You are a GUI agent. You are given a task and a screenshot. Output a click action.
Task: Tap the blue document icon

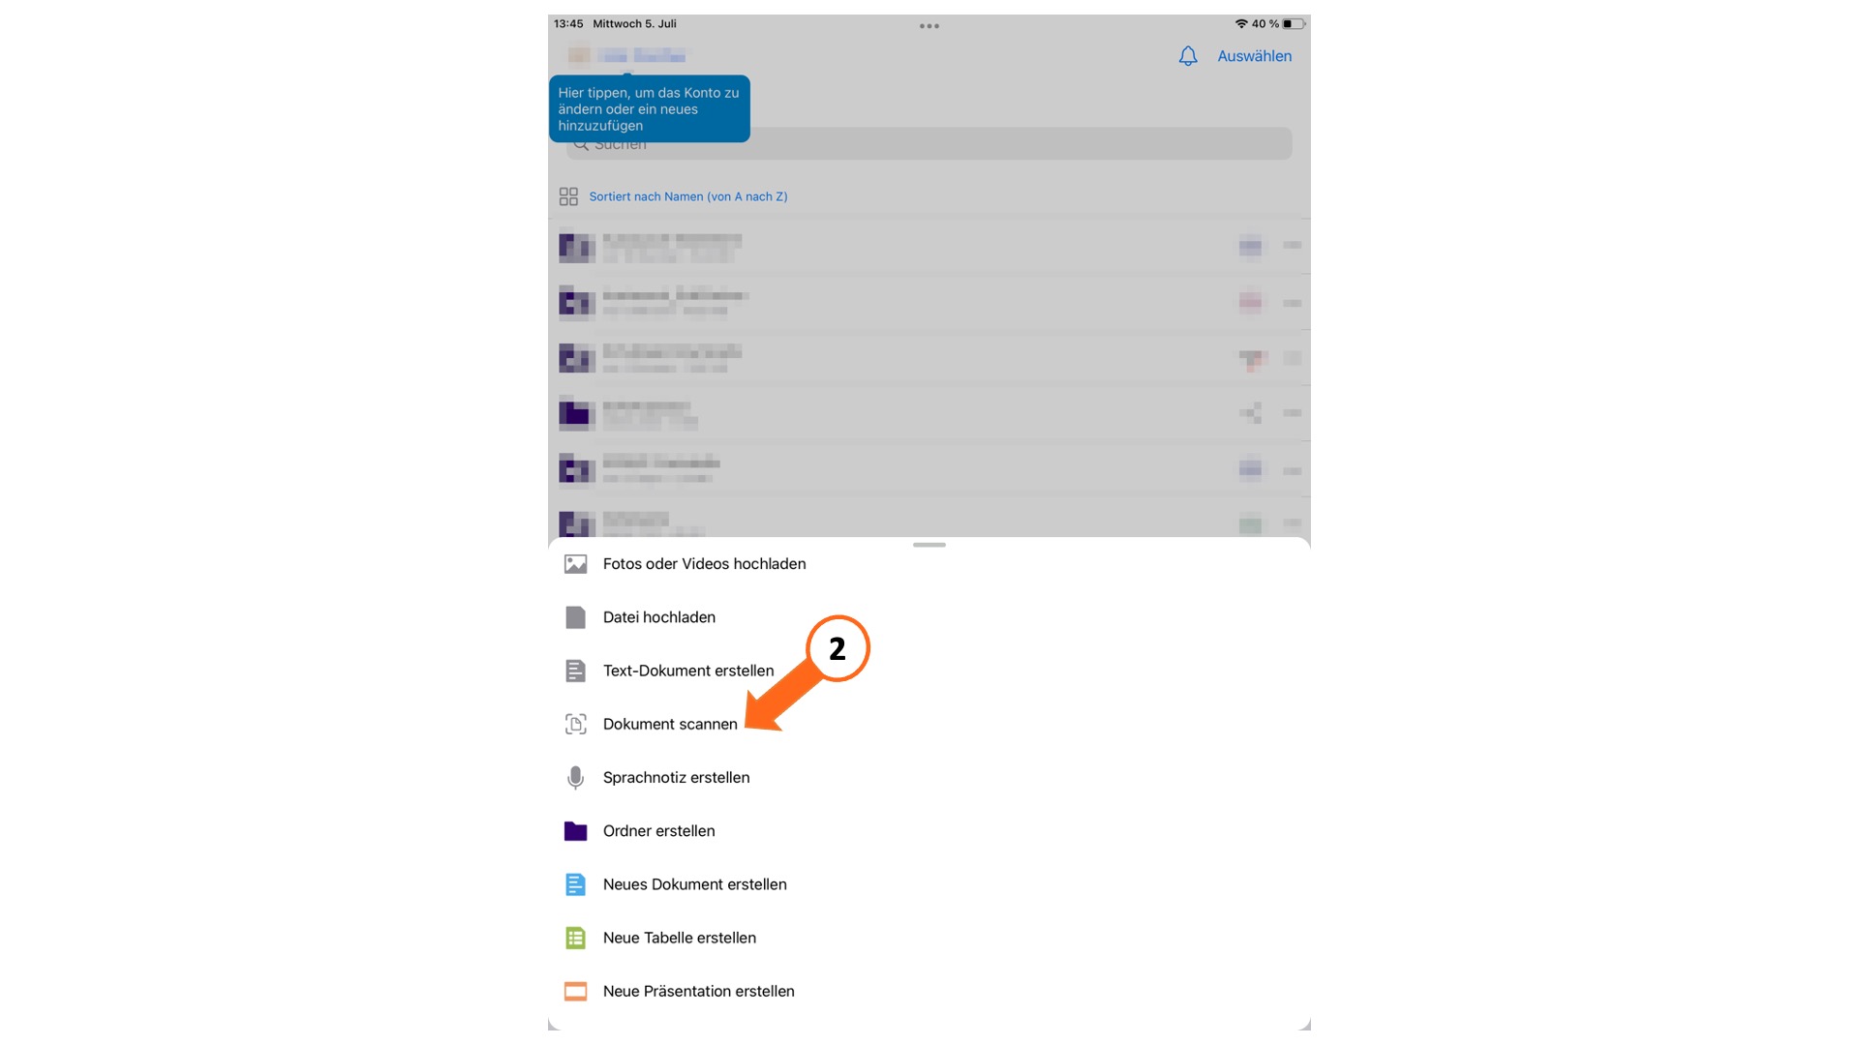pyautogui.click(x=575, y=884)
